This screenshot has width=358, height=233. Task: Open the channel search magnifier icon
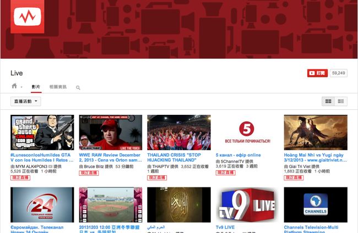pos(78,87)
